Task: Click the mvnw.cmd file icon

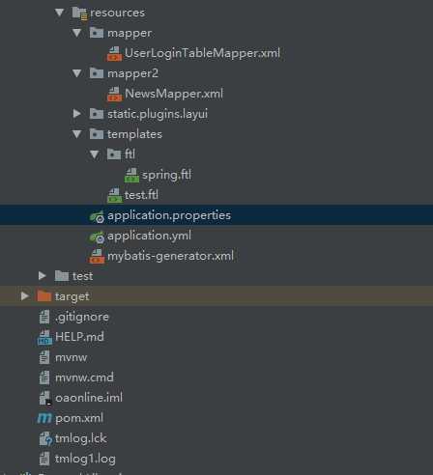Action: (x=44, y=377)
